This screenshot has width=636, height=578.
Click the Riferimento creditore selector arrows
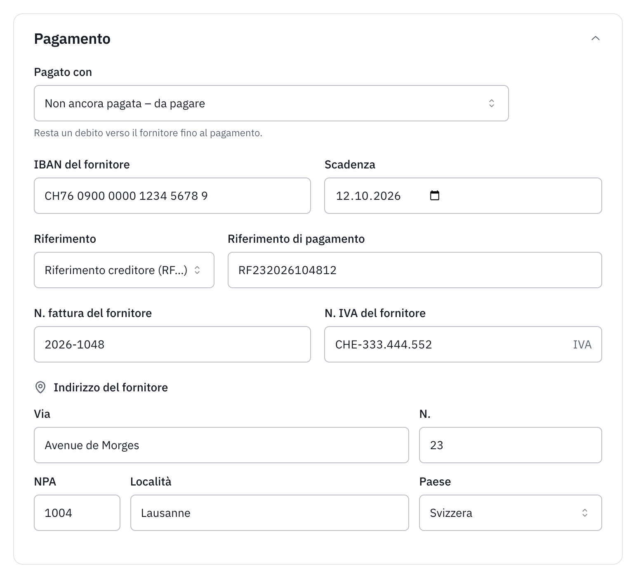tap(197, 270)
